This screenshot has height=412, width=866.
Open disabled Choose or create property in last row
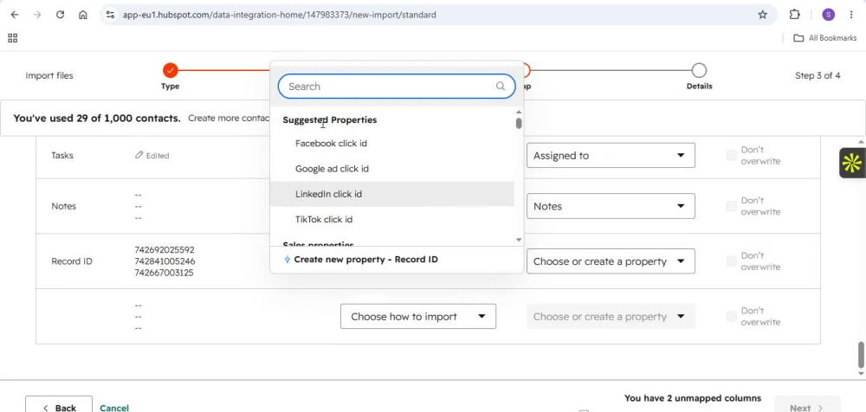(x=611, y=317)
